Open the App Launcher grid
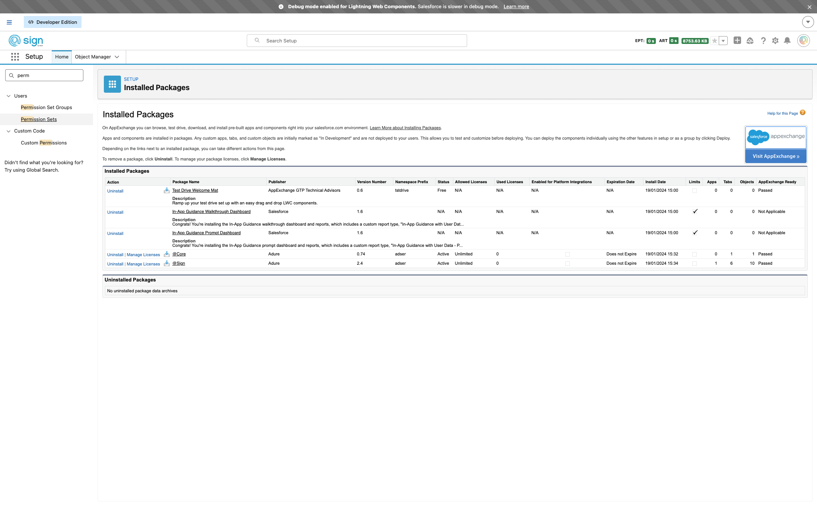 pos(15,57)
